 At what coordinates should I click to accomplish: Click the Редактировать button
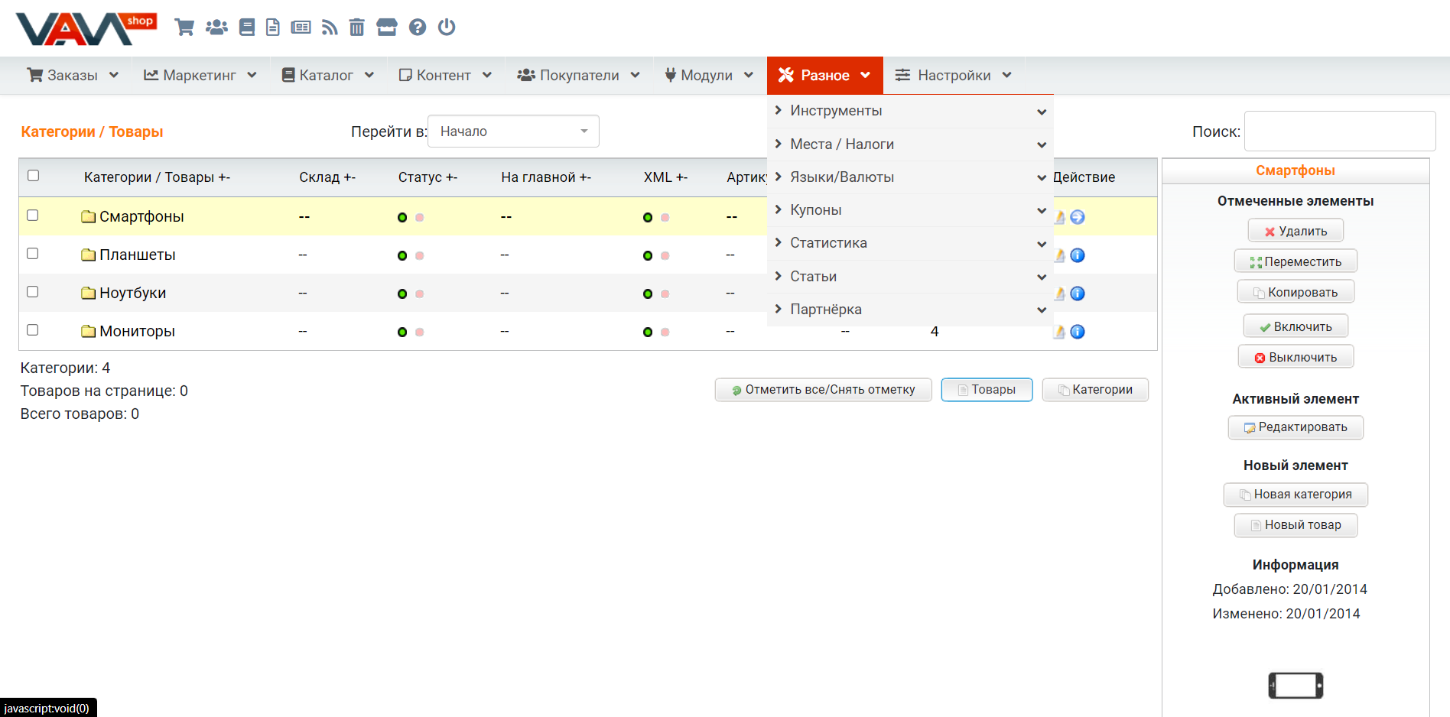coord(1296,427)
